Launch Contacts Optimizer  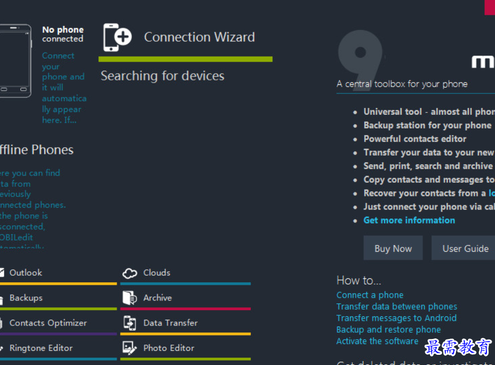[x=48, y=323]
